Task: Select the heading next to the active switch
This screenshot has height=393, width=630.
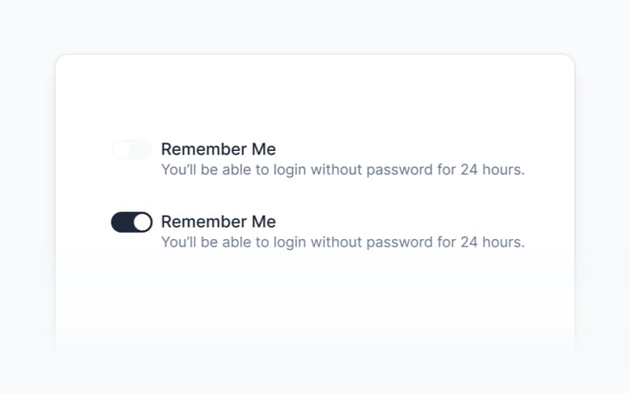Action: coord(218,222)
